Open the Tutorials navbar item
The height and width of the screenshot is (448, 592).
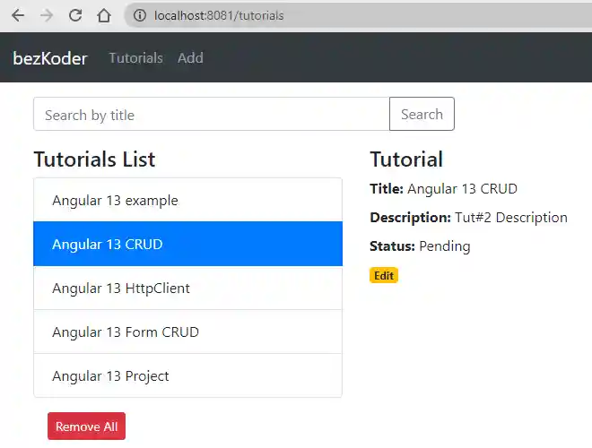coord(136,57)
